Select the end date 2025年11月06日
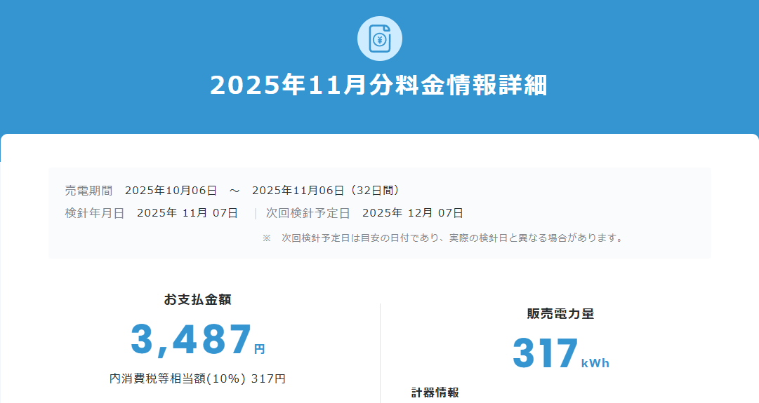Image resolution: width=759 pixels, height=403 pixels. [x=298, y=191]
